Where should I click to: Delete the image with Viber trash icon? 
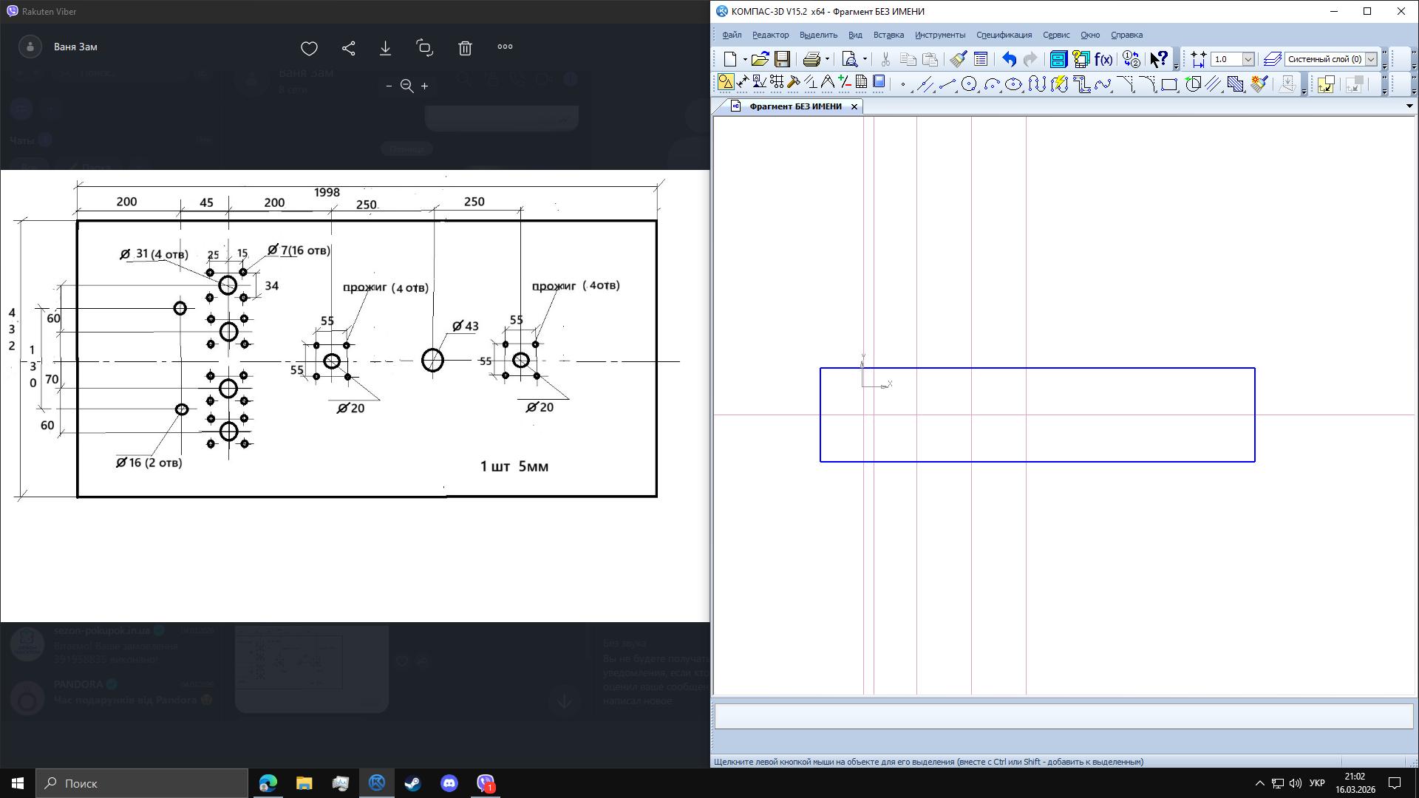tap(465, 48)
